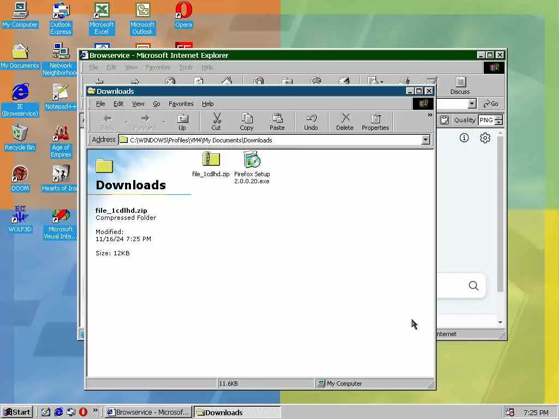This screenshot has width=559, height=419.
Task: Select the My Computer desktop icon
Action: (20, 15)
